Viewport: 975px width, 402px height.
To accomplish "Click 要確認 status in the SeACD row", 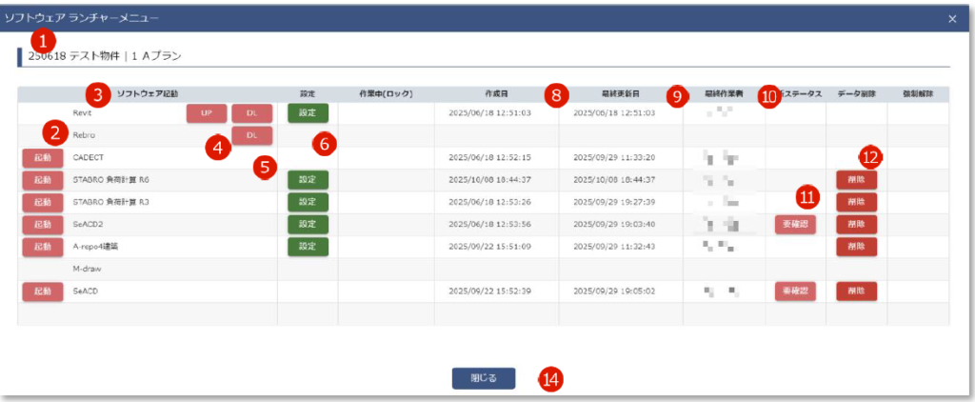I will [x=794, y=291].
